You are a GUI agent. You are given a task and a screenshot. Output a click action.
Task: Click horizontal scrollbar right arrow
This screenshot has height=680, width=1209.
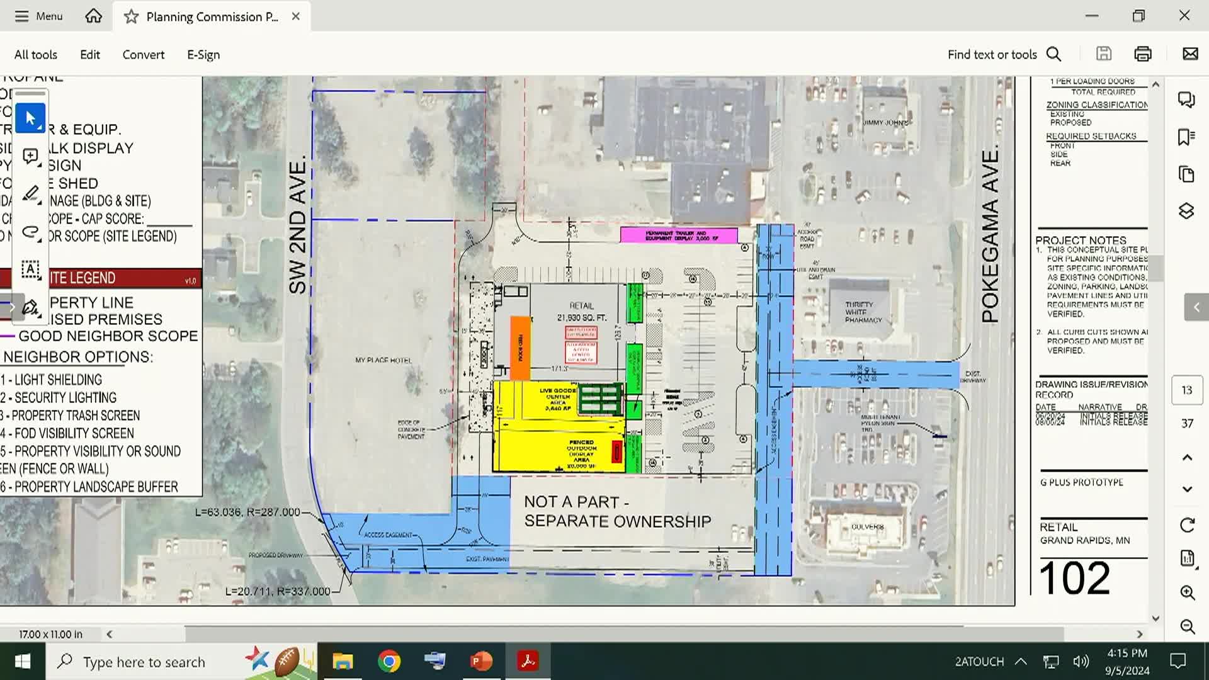coord(1140,634)
